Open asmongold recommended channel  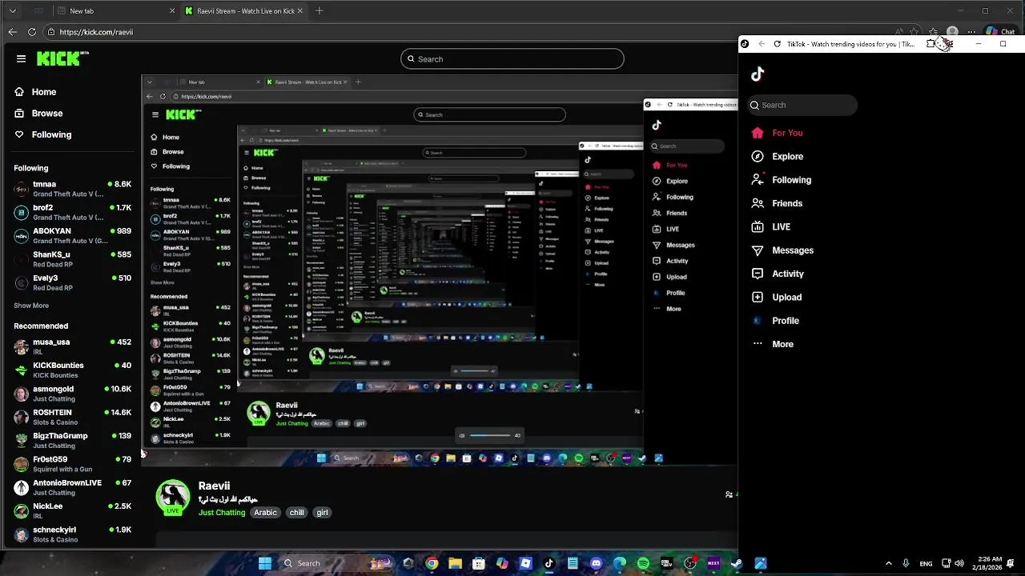[x=72, y=394]
